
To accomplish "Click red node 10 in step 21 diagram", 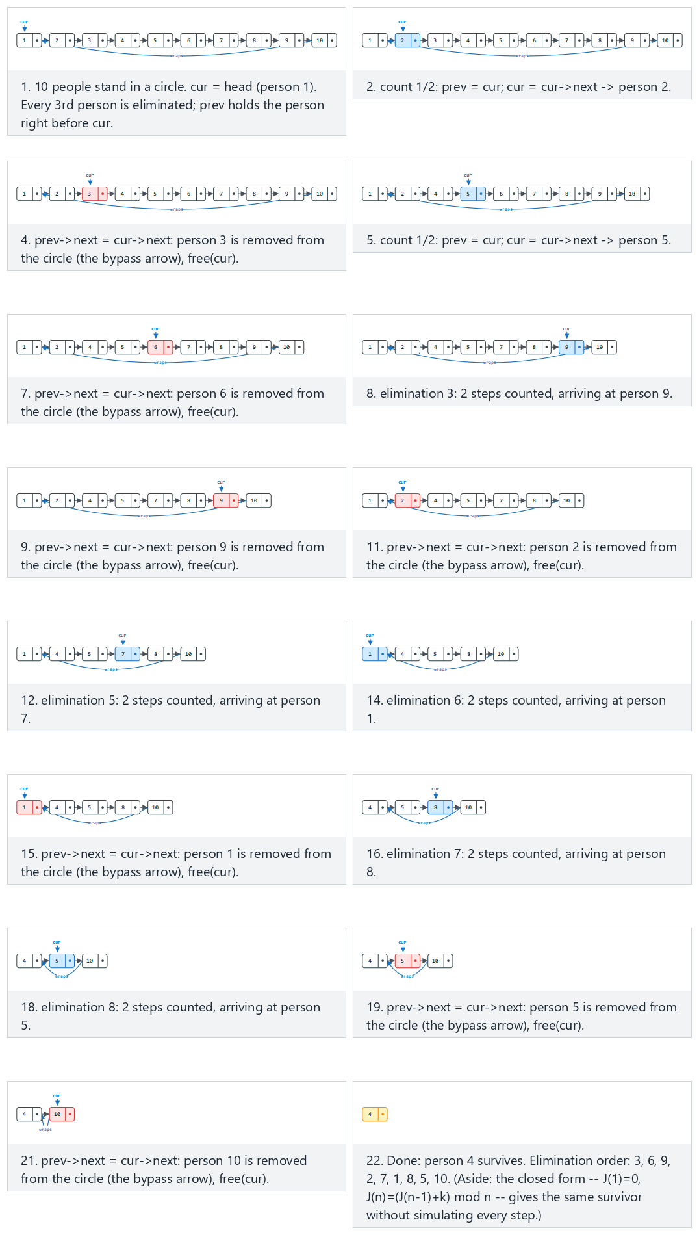I will click(x=62, y=1114).
